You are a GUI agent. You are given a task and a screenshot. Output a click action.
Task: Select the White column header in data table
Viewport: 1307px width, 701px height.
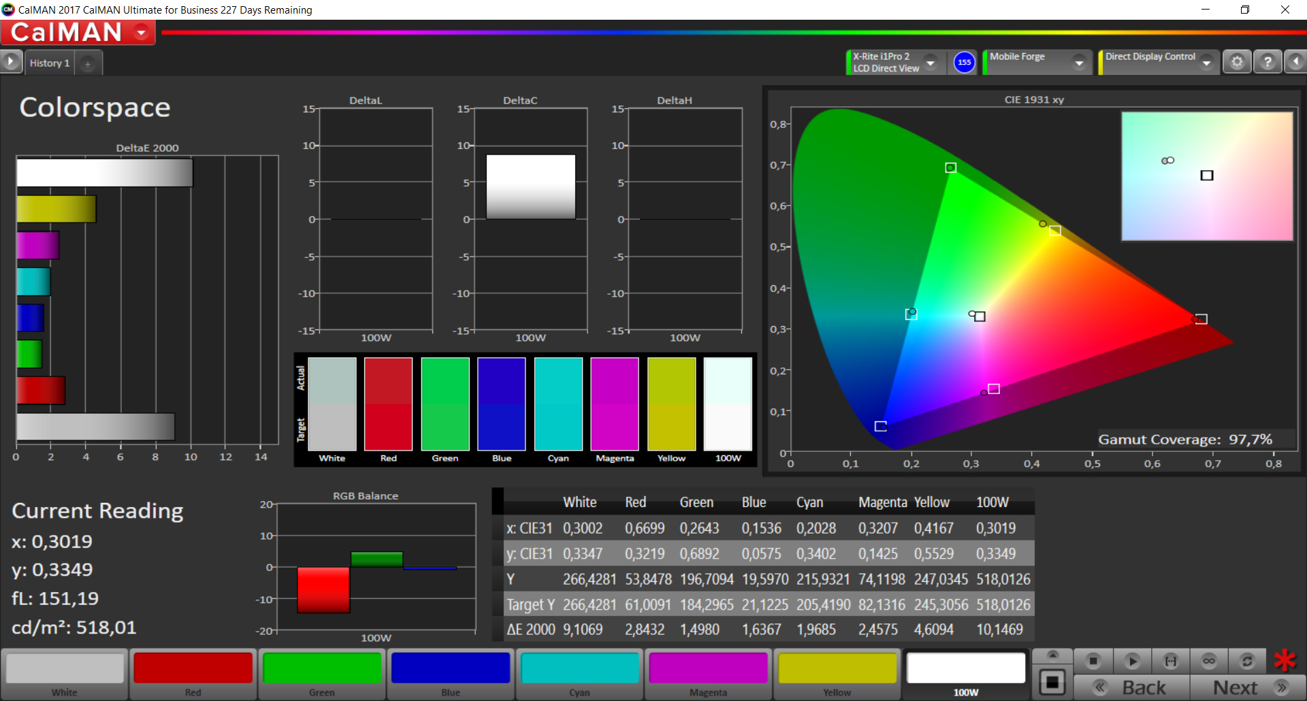580,502
